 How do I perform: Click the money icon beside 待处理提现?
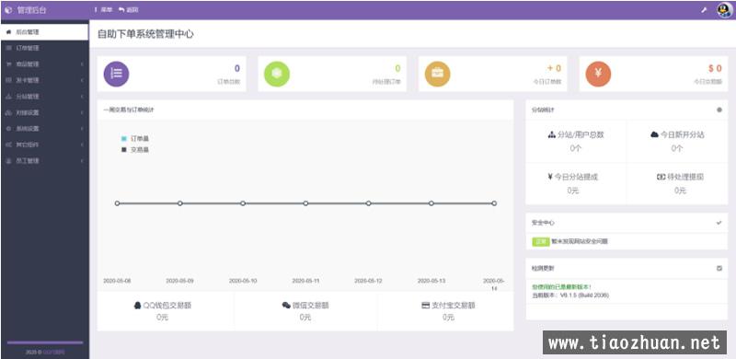point(661,177)
